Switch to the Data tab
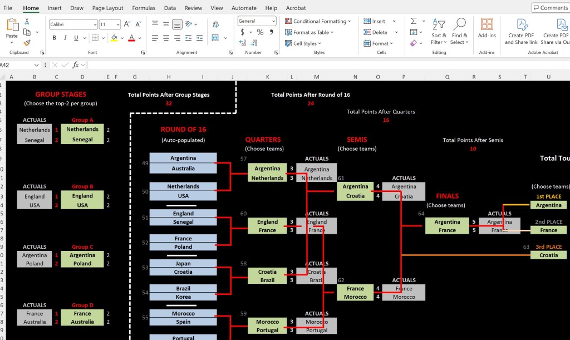This screenshot has height=340, width=570. [x=170, y=8]
